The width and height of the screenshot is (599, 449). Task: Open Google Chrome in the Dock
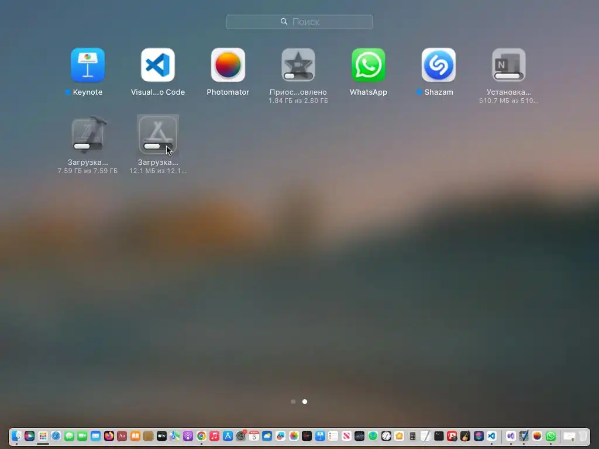click(x=201, y=436)
